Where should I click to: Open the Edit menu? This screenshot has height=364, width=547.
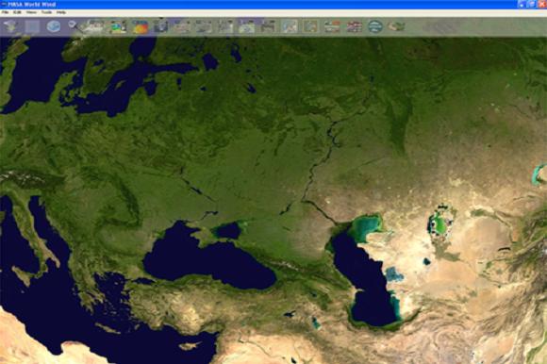tap(17, 12)
